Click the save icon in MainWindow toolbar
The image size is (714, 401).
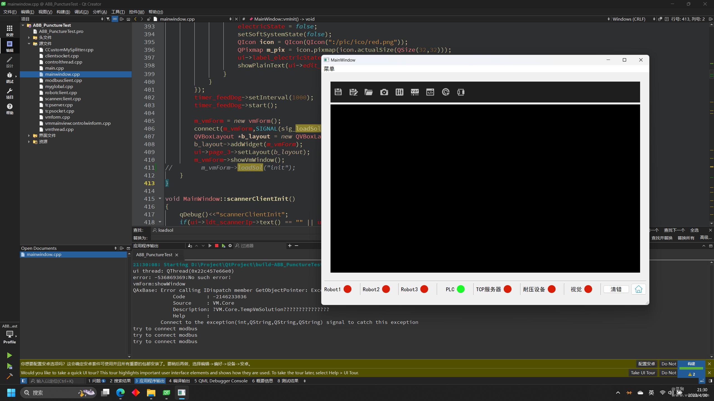click(x=338, y=92)
